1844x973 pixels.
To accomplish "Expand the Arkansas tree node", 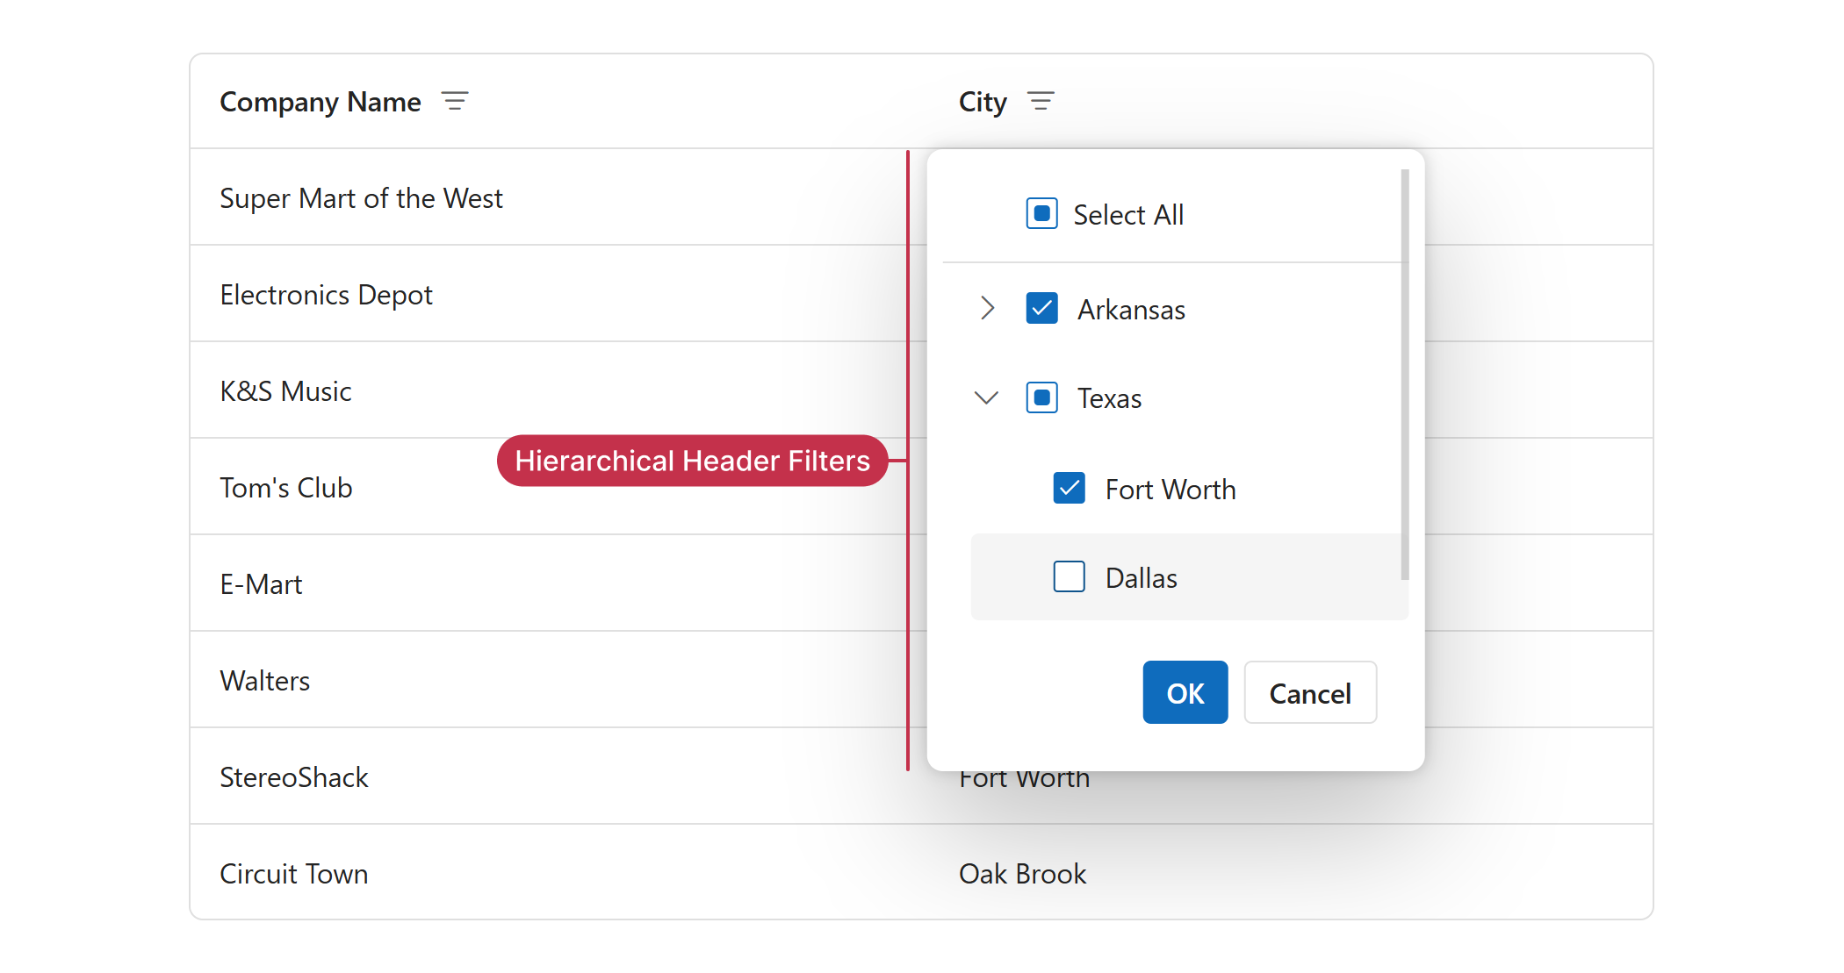I will point(988,308).
